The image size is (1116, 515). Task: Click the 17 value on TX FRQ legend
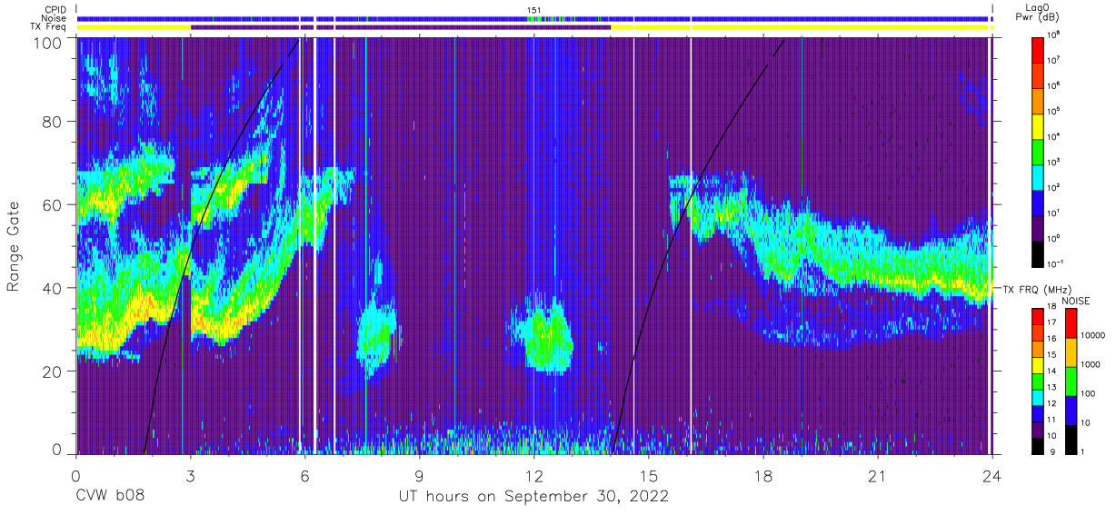1053,322
